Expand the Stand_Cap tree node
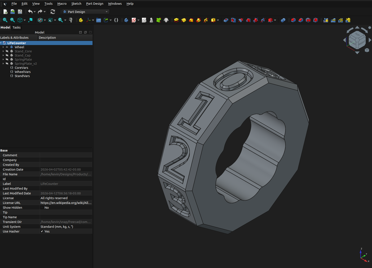 click(x=3, y=55)
